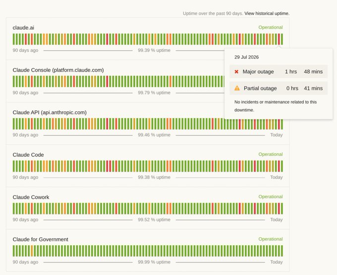This screenshot has width=337, height=275.
Task: Click the first green bar in Claude Cowork row
Action: [x=14, y=209]
